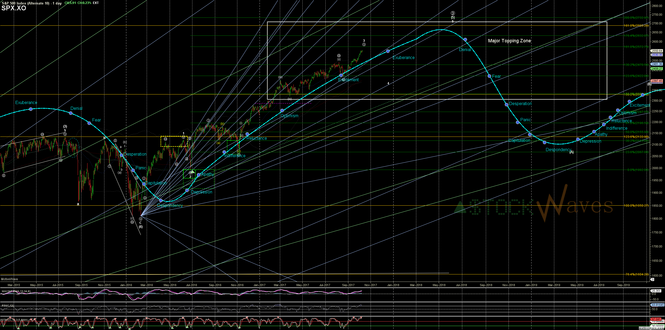The height and width of the screenshot is (330, 665).
Task: Click the MACD indicator label
Action: [x=16, y=291]
